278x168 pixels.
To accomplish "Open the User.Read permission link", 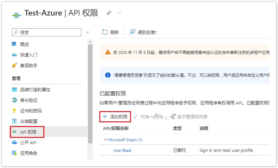I will click(x=122, y=150).
